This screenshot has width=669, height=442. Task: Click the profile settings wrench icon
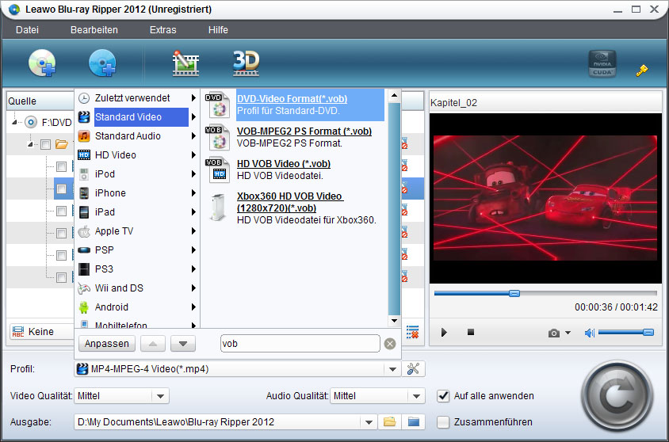pyautogui.click(x=413, y=368)
